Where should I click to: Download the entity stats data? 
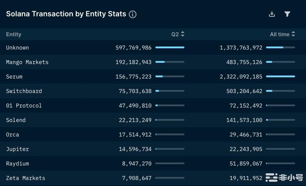point(272,14)
